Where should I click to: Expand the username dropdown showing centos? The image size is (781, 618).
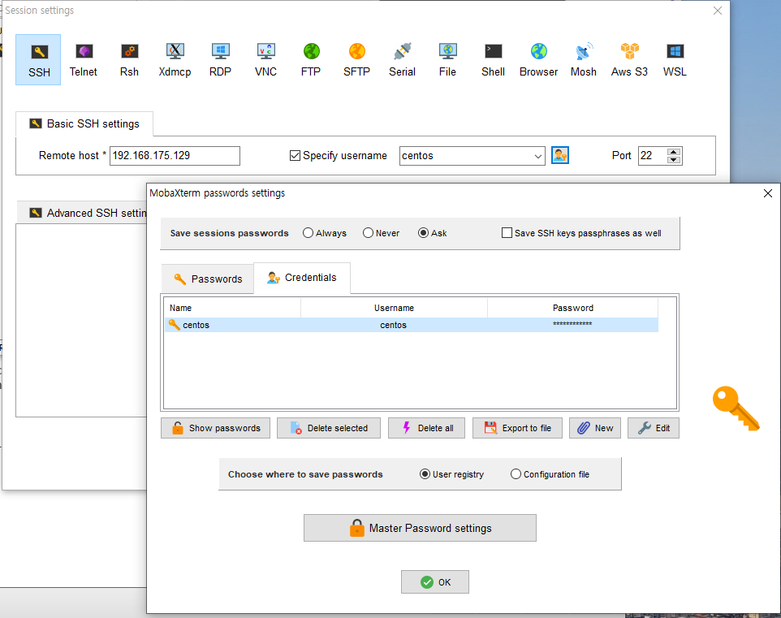(538, 156)
